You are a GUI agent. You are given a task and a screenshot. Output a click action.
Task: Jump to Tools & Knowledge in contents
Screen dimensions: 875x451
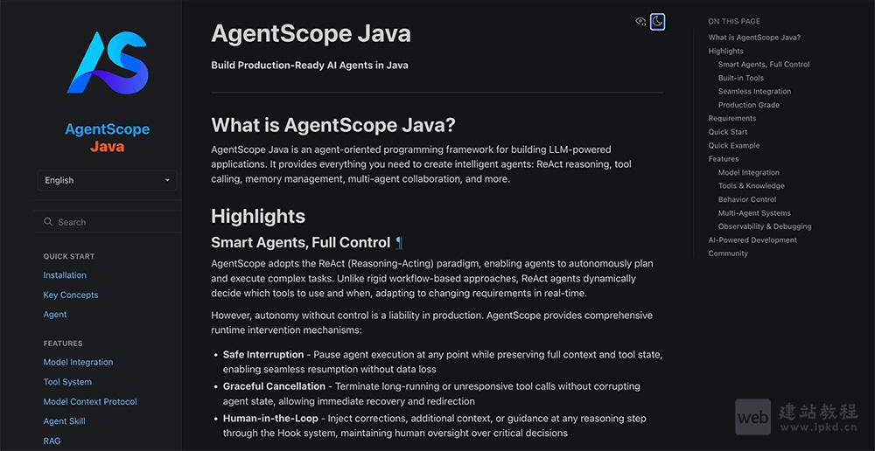coord(751,185)
